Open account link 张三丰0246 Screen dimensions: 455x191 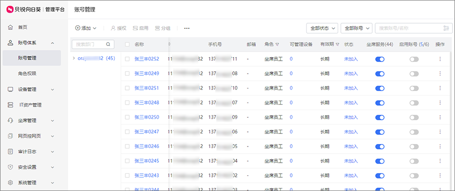click(x=147, y=146)
